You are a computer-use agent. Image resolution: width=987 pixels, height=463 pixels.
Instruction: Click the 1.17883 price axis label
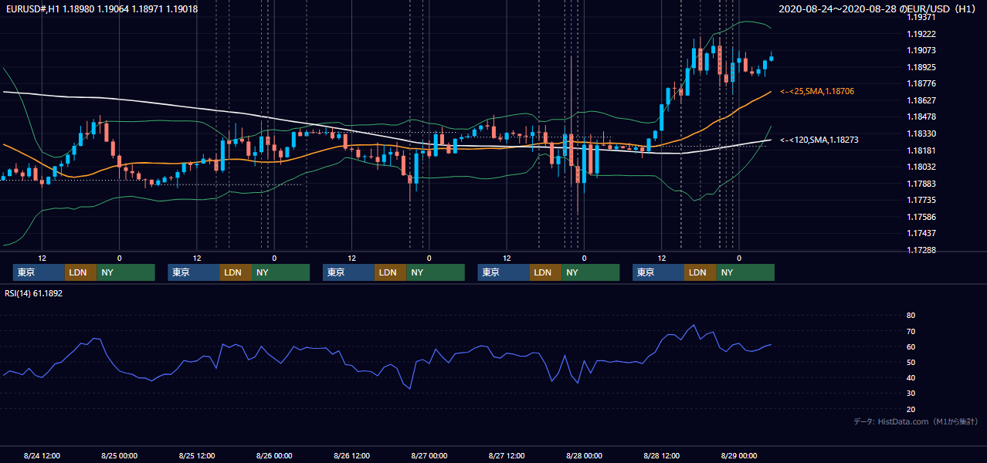pos(922,184)
